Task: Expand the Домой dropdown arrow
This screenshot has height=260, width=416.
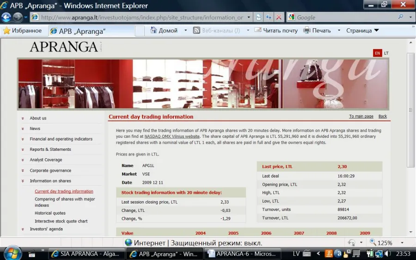Action: click(x=185, y=31)
